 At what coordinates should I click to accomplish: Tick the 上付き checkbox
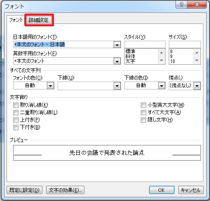point(16,120)
